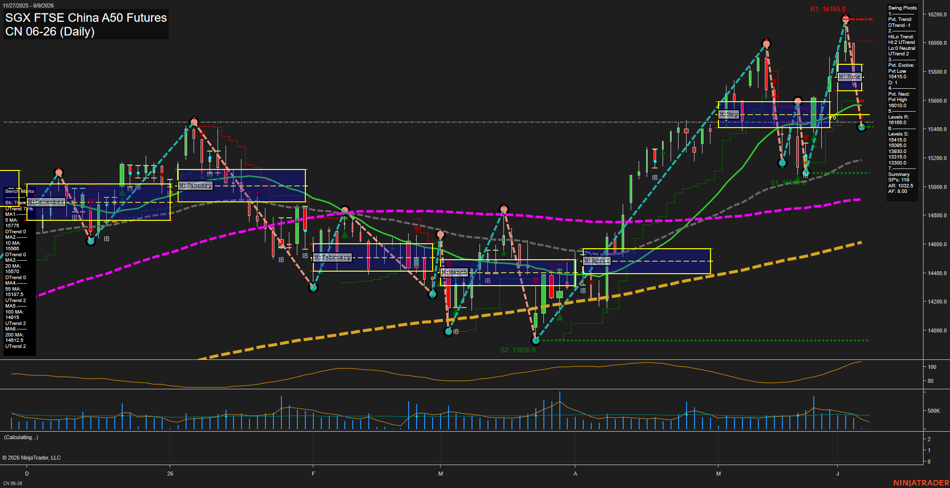Select the M:January monthly range label
The width and height of the screenshot is (950, 488).
[196, 185]
